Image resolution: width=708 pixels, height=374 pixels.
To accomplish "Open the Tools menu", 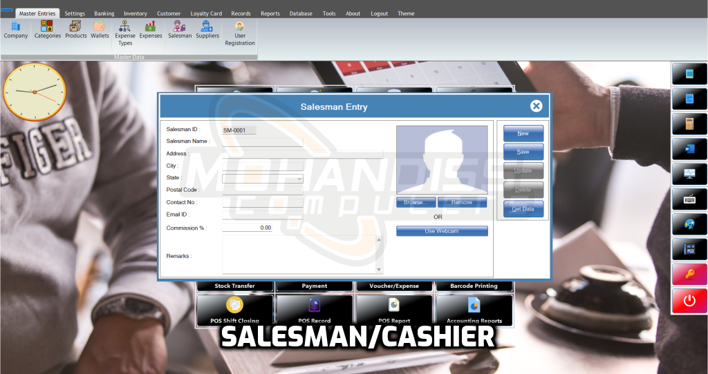I will [329, 14].
